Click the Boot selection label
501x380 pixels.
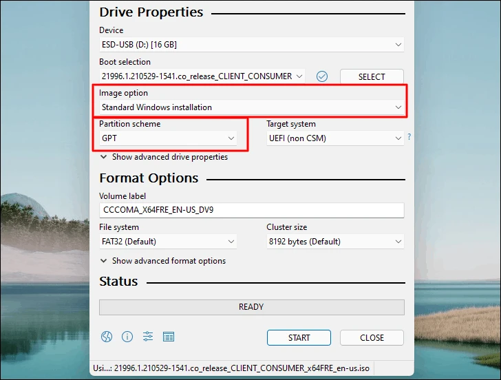tap(125, 62)
